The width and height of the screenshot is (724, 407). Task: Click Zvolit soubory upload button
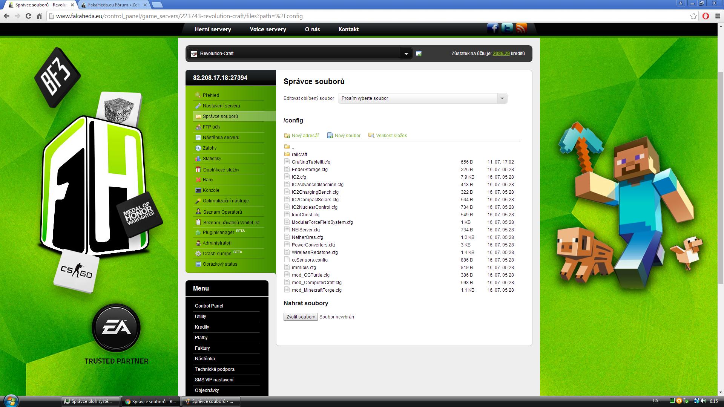(x=301, y=317)
